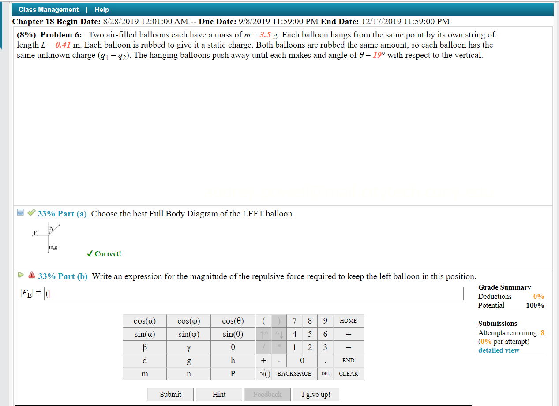
Task: Expand Part (b) using the green arrow
Action: click(x=20, y=274)
